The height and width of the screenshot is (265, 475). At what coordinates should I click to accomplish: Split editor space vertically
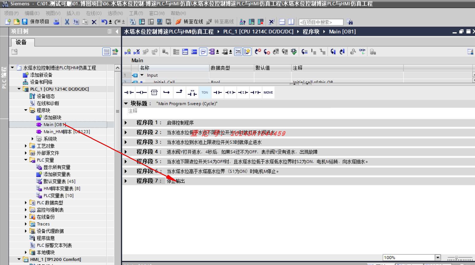pyautogui.click(x=291, y=22)
